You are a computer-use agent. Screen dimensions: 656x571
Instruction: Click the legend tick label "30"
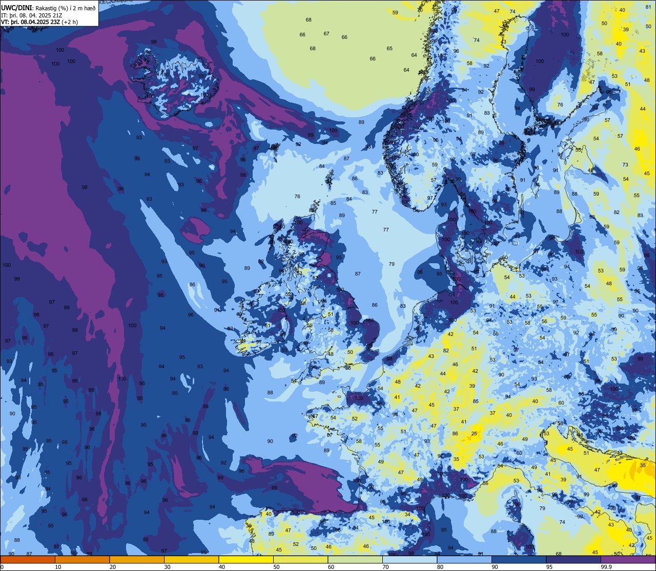point(167,567)
